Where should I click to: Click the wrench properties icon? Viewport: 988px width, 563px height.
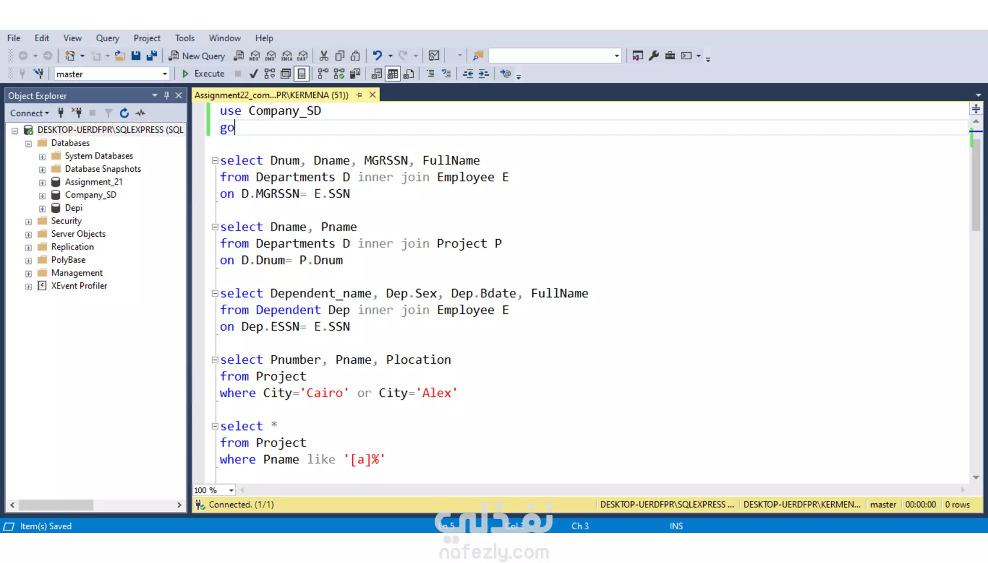(x=654, y=56)
